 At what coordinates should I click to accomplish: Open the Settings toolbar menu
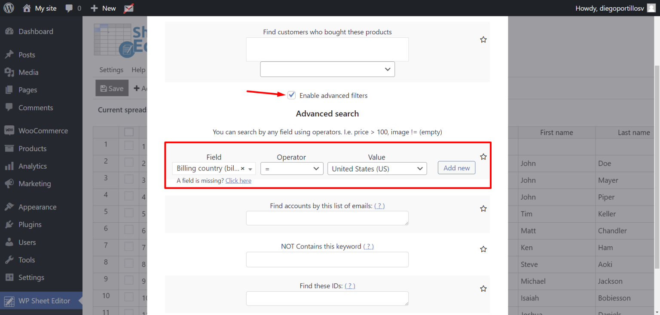[111, 70]
